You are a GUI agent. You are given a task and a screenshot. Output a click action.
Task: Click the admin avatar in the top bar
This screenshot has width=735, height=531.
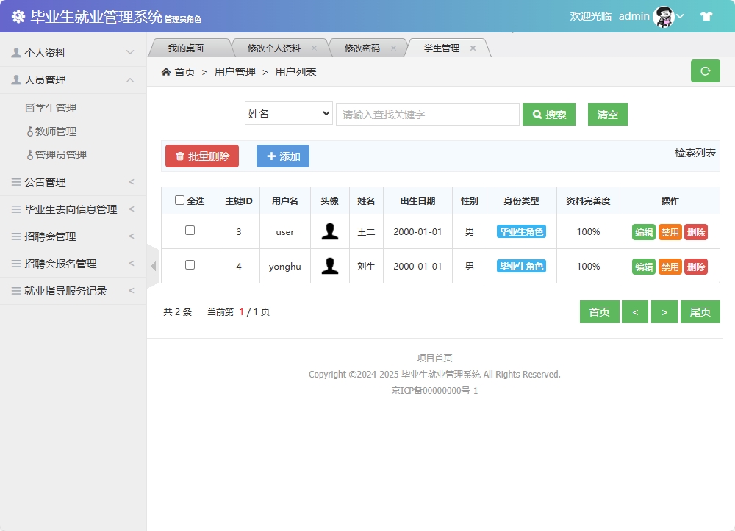pyautogui.click(x=662, y=15)
